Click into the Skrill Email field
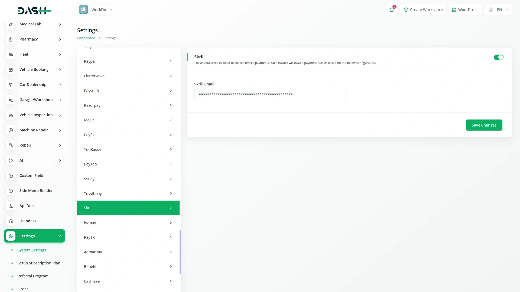The width and height of the screenshot is (520, 292). (270, 95)
